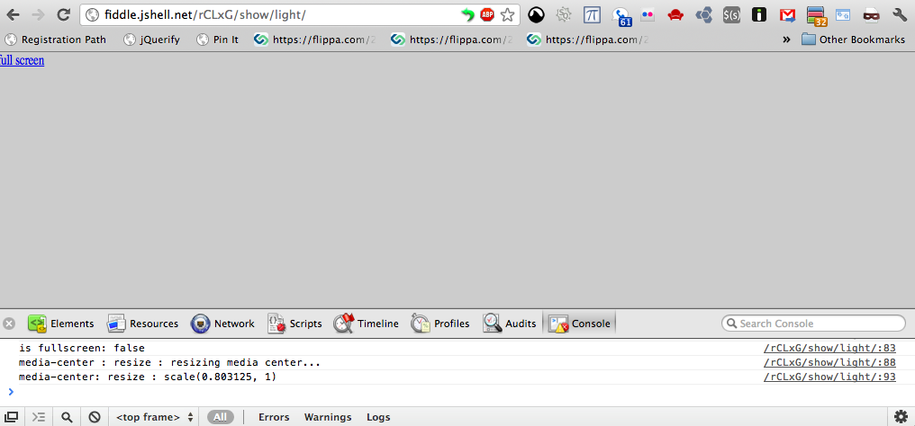Open source link /rCLxG/show/light/:93
Screen dimensions: 915x426
(x=829, y=377)
